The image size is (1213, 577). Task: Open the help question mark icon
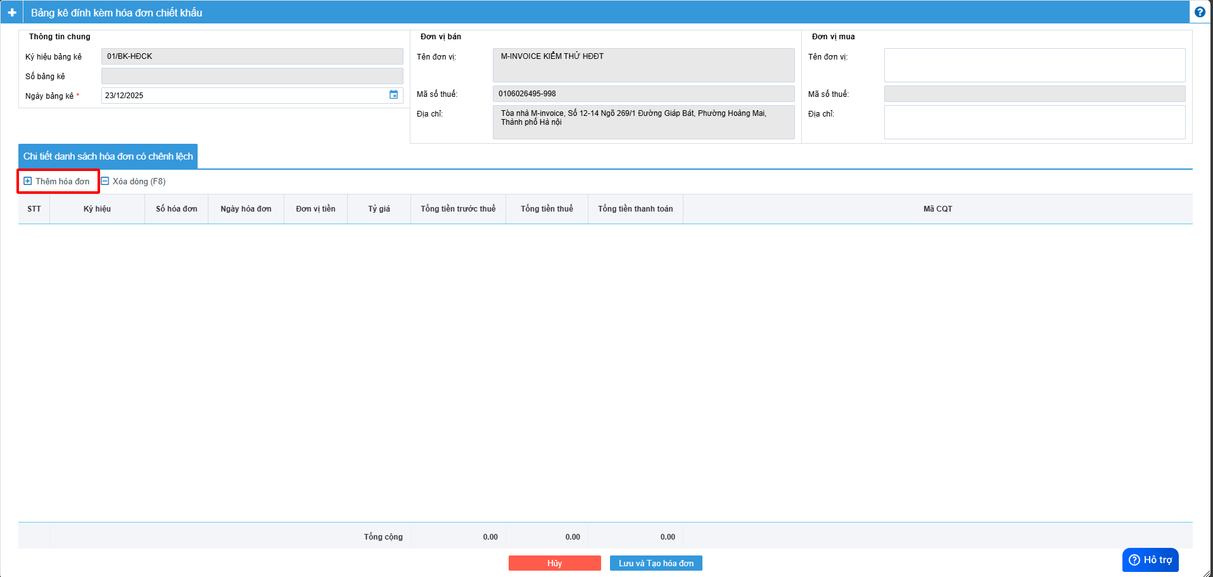(x=1200, y=12)
